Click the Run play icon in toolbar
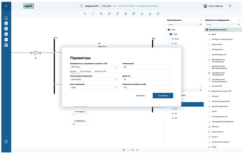This screenshot has height=155, width=243. 134,14
